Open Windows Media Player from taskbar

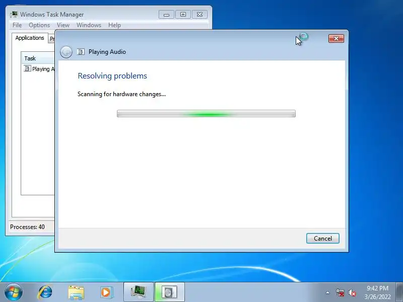coord(106,292)
